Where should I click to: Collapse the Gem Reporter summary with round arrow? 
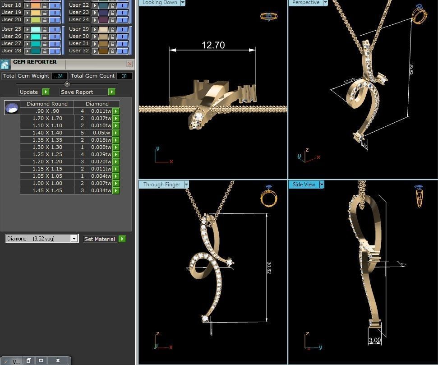pos(67,84)
